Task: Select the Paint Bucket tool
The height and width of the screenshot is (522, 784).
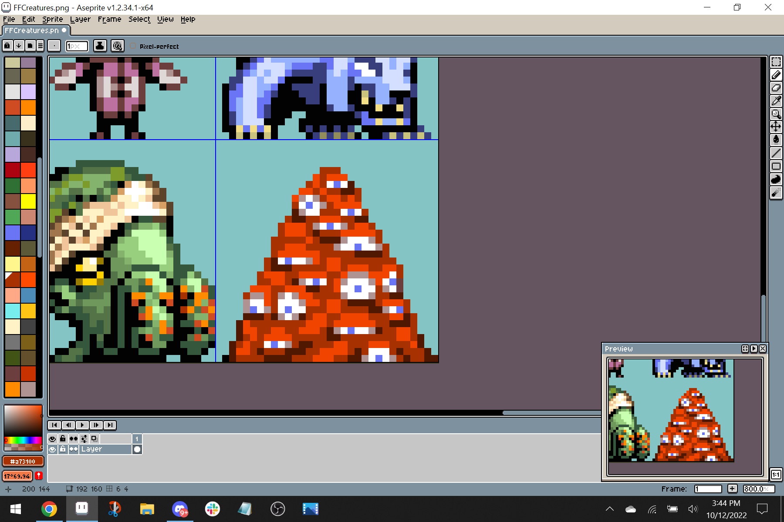Action: (776, 140)
